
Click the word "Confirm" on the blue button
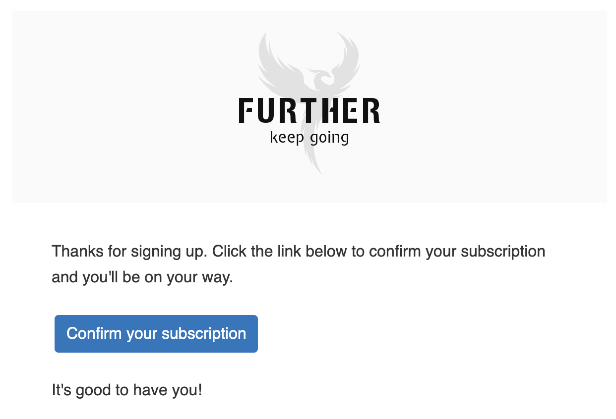coord(94,333)
